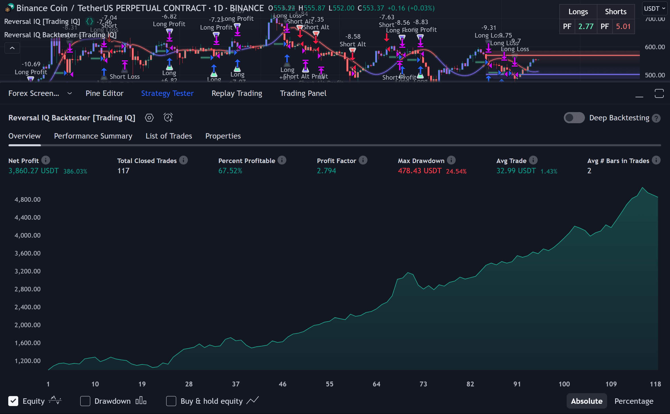Viewport: 670px width, 414px height.
Task: Switch to Performance Summary tab
Action: pyautogui.click(x=93, y=136)
